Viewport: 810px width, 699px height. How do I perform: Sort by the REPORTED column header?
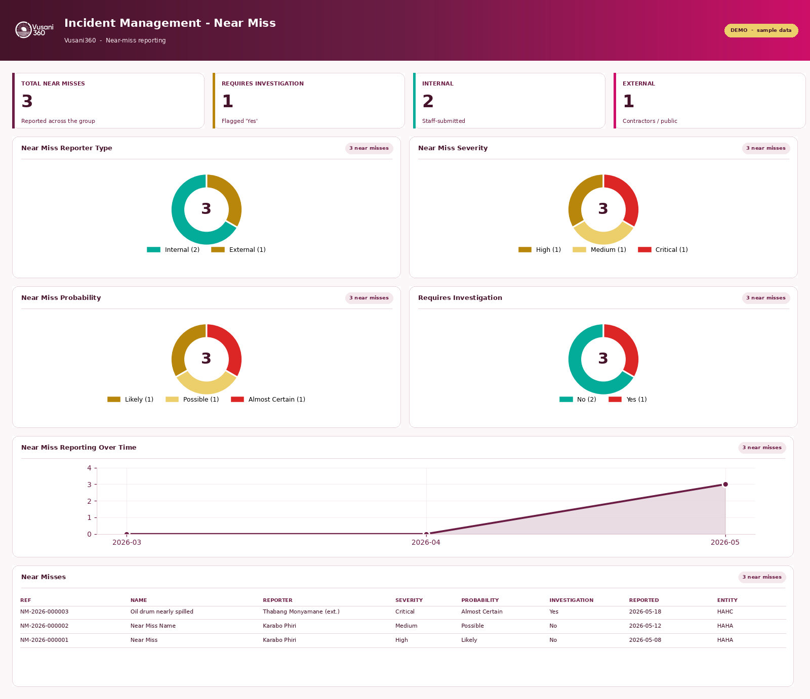(644, 600)
